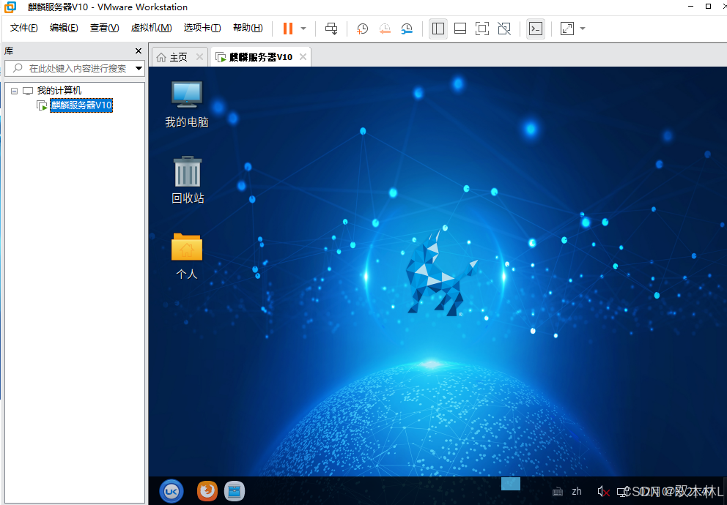The height and width of the screenshot is (505, 727).
Task: Select the 我的电脑 desktop icon
Action: pyautogui.click(x=187, y=104)
